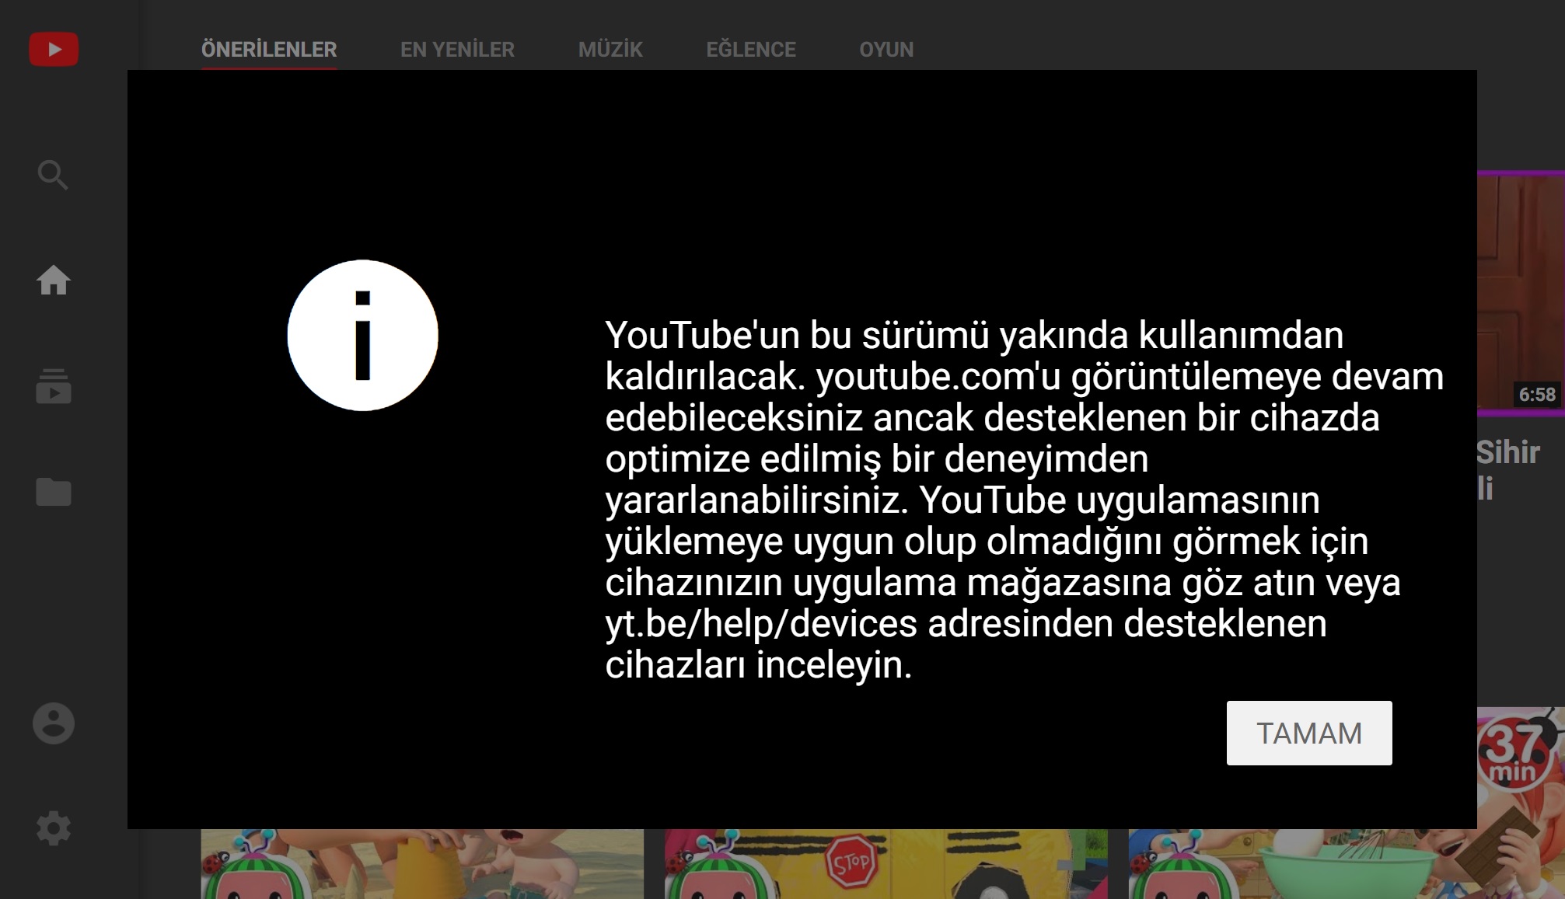Go to Home via house icon

click(54, 280)
